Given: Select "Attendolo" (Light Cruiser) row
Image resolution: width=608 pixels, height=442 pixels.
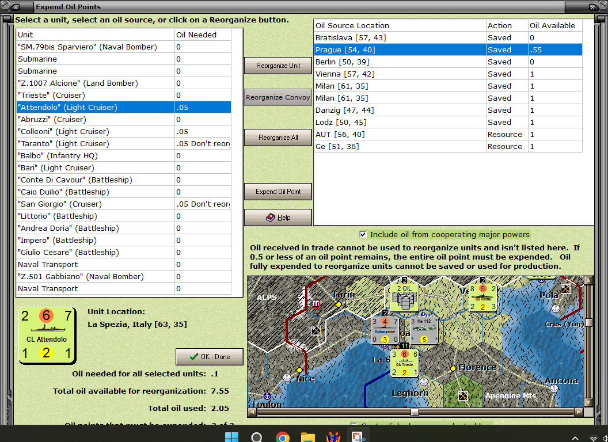Looking at the screenshot, I should tap(124, 107).
